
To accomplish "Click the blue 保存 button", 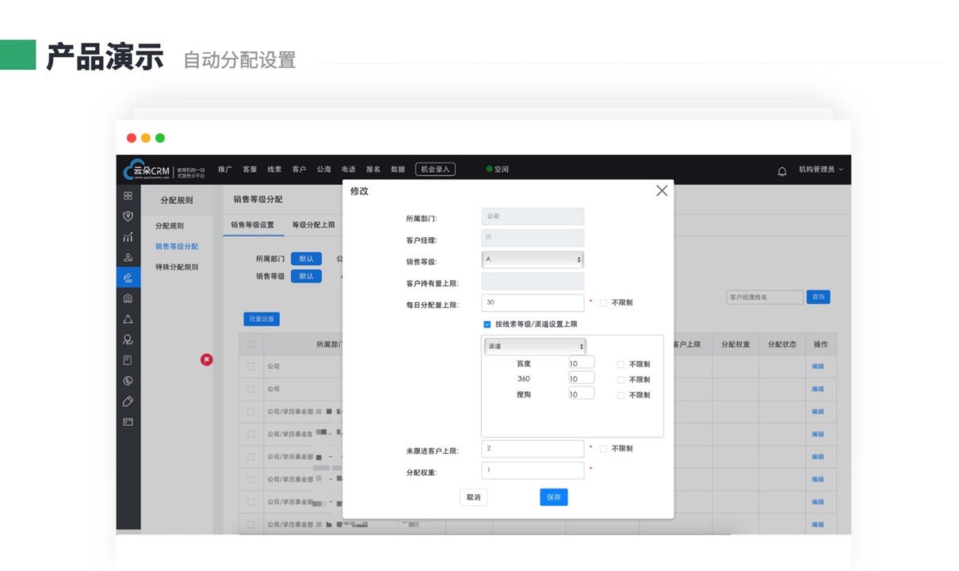I will [553, 497].
